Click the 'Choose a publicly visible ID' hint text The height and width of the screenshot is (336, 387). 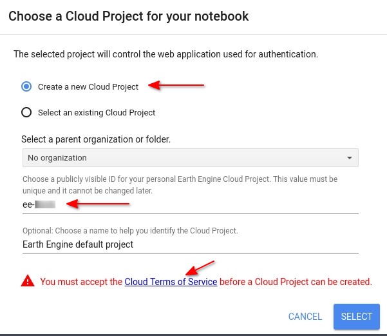(x=180, y=184)
